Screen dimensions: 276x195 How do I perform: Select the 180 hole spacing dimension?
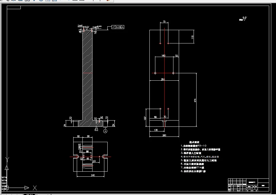click(x=163, y=56)
